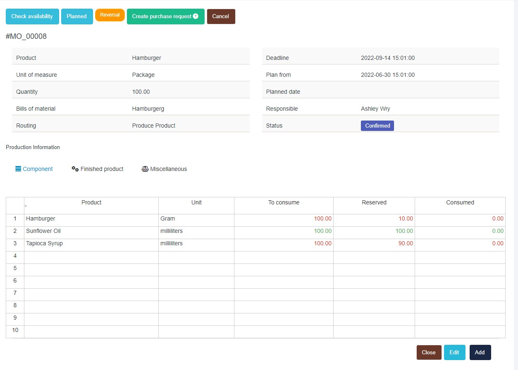This screenshot has height=370, width=518.
Task: Click the Confirmed status badge
Action: (377, 126)
